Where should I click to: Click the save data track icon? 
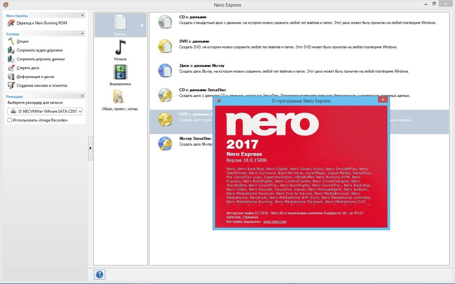[x=11, y=59]
